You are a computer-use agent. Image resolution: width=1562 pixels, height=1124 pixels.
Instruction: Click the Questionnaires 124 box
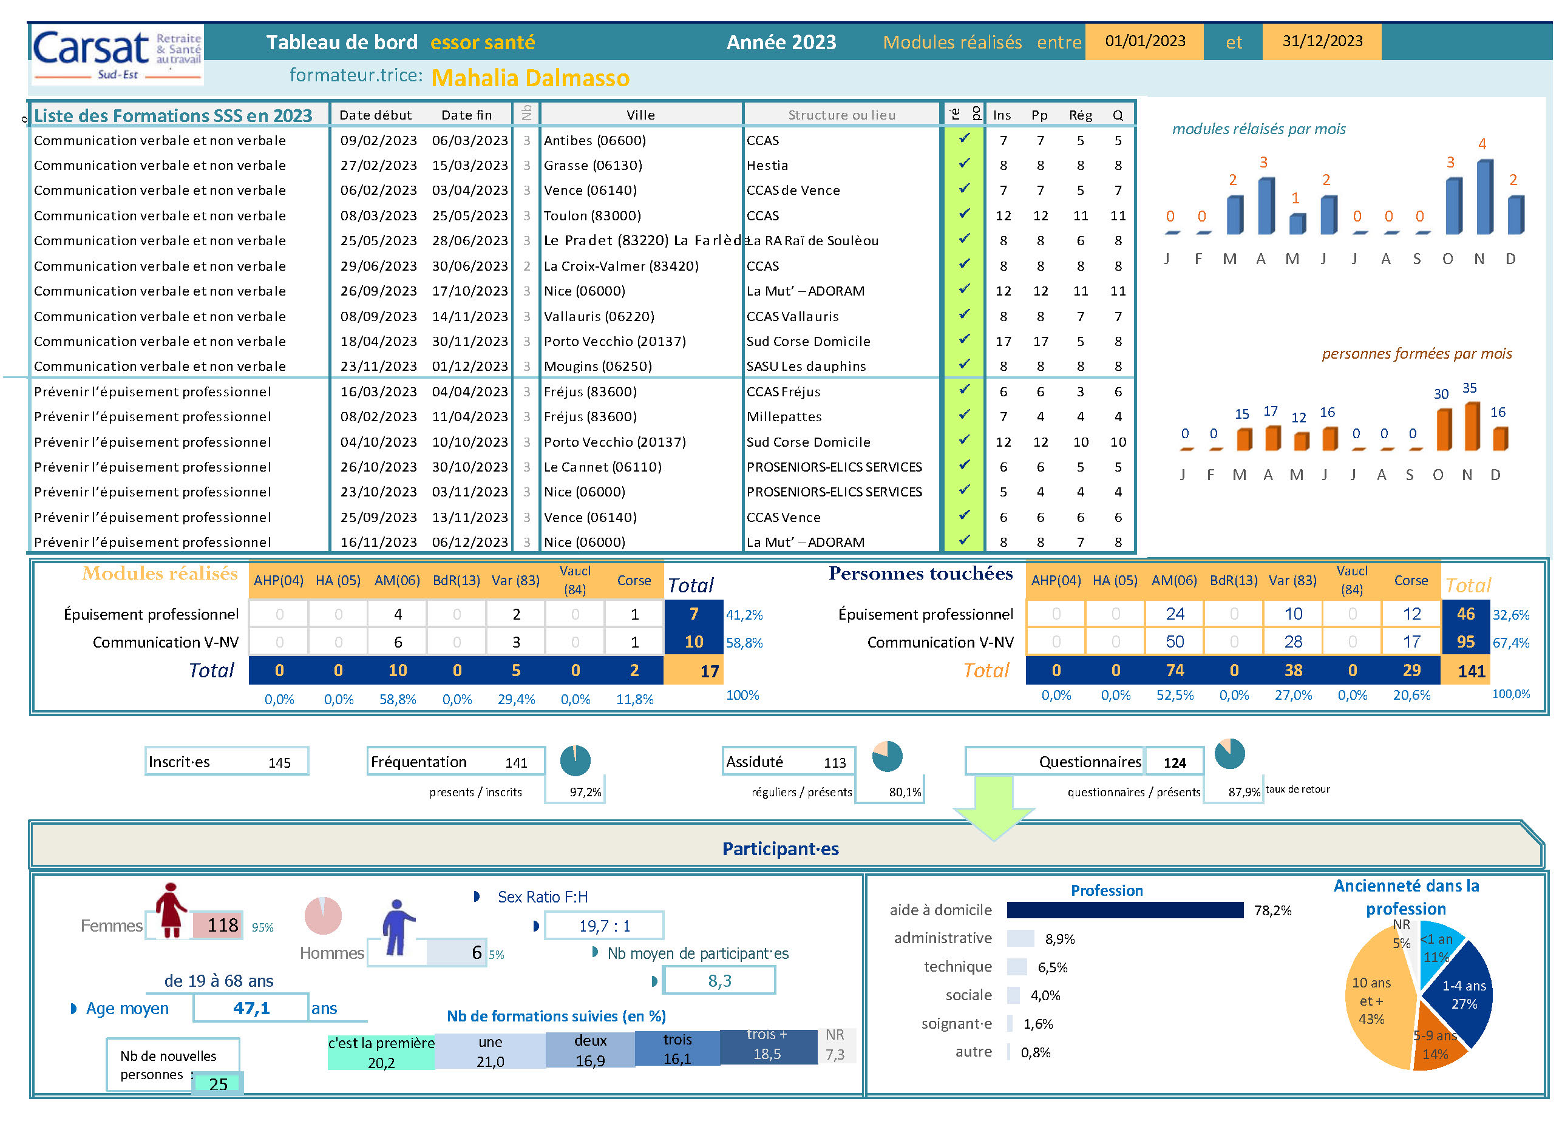[1085, 761]
